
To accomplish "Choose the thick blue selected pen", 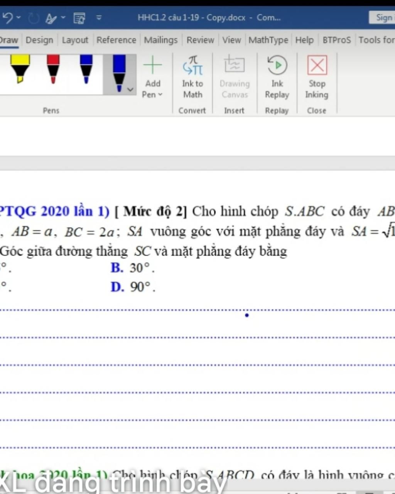I will [119, 73].
